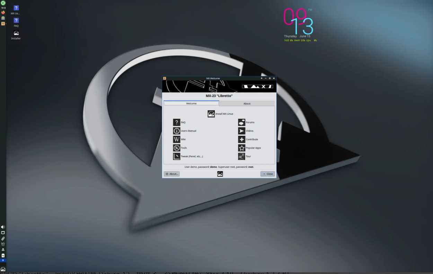The height and width of the screenshot is (274, 433).
Task: Open the Contribute entry
Action: tap(248, 139)
